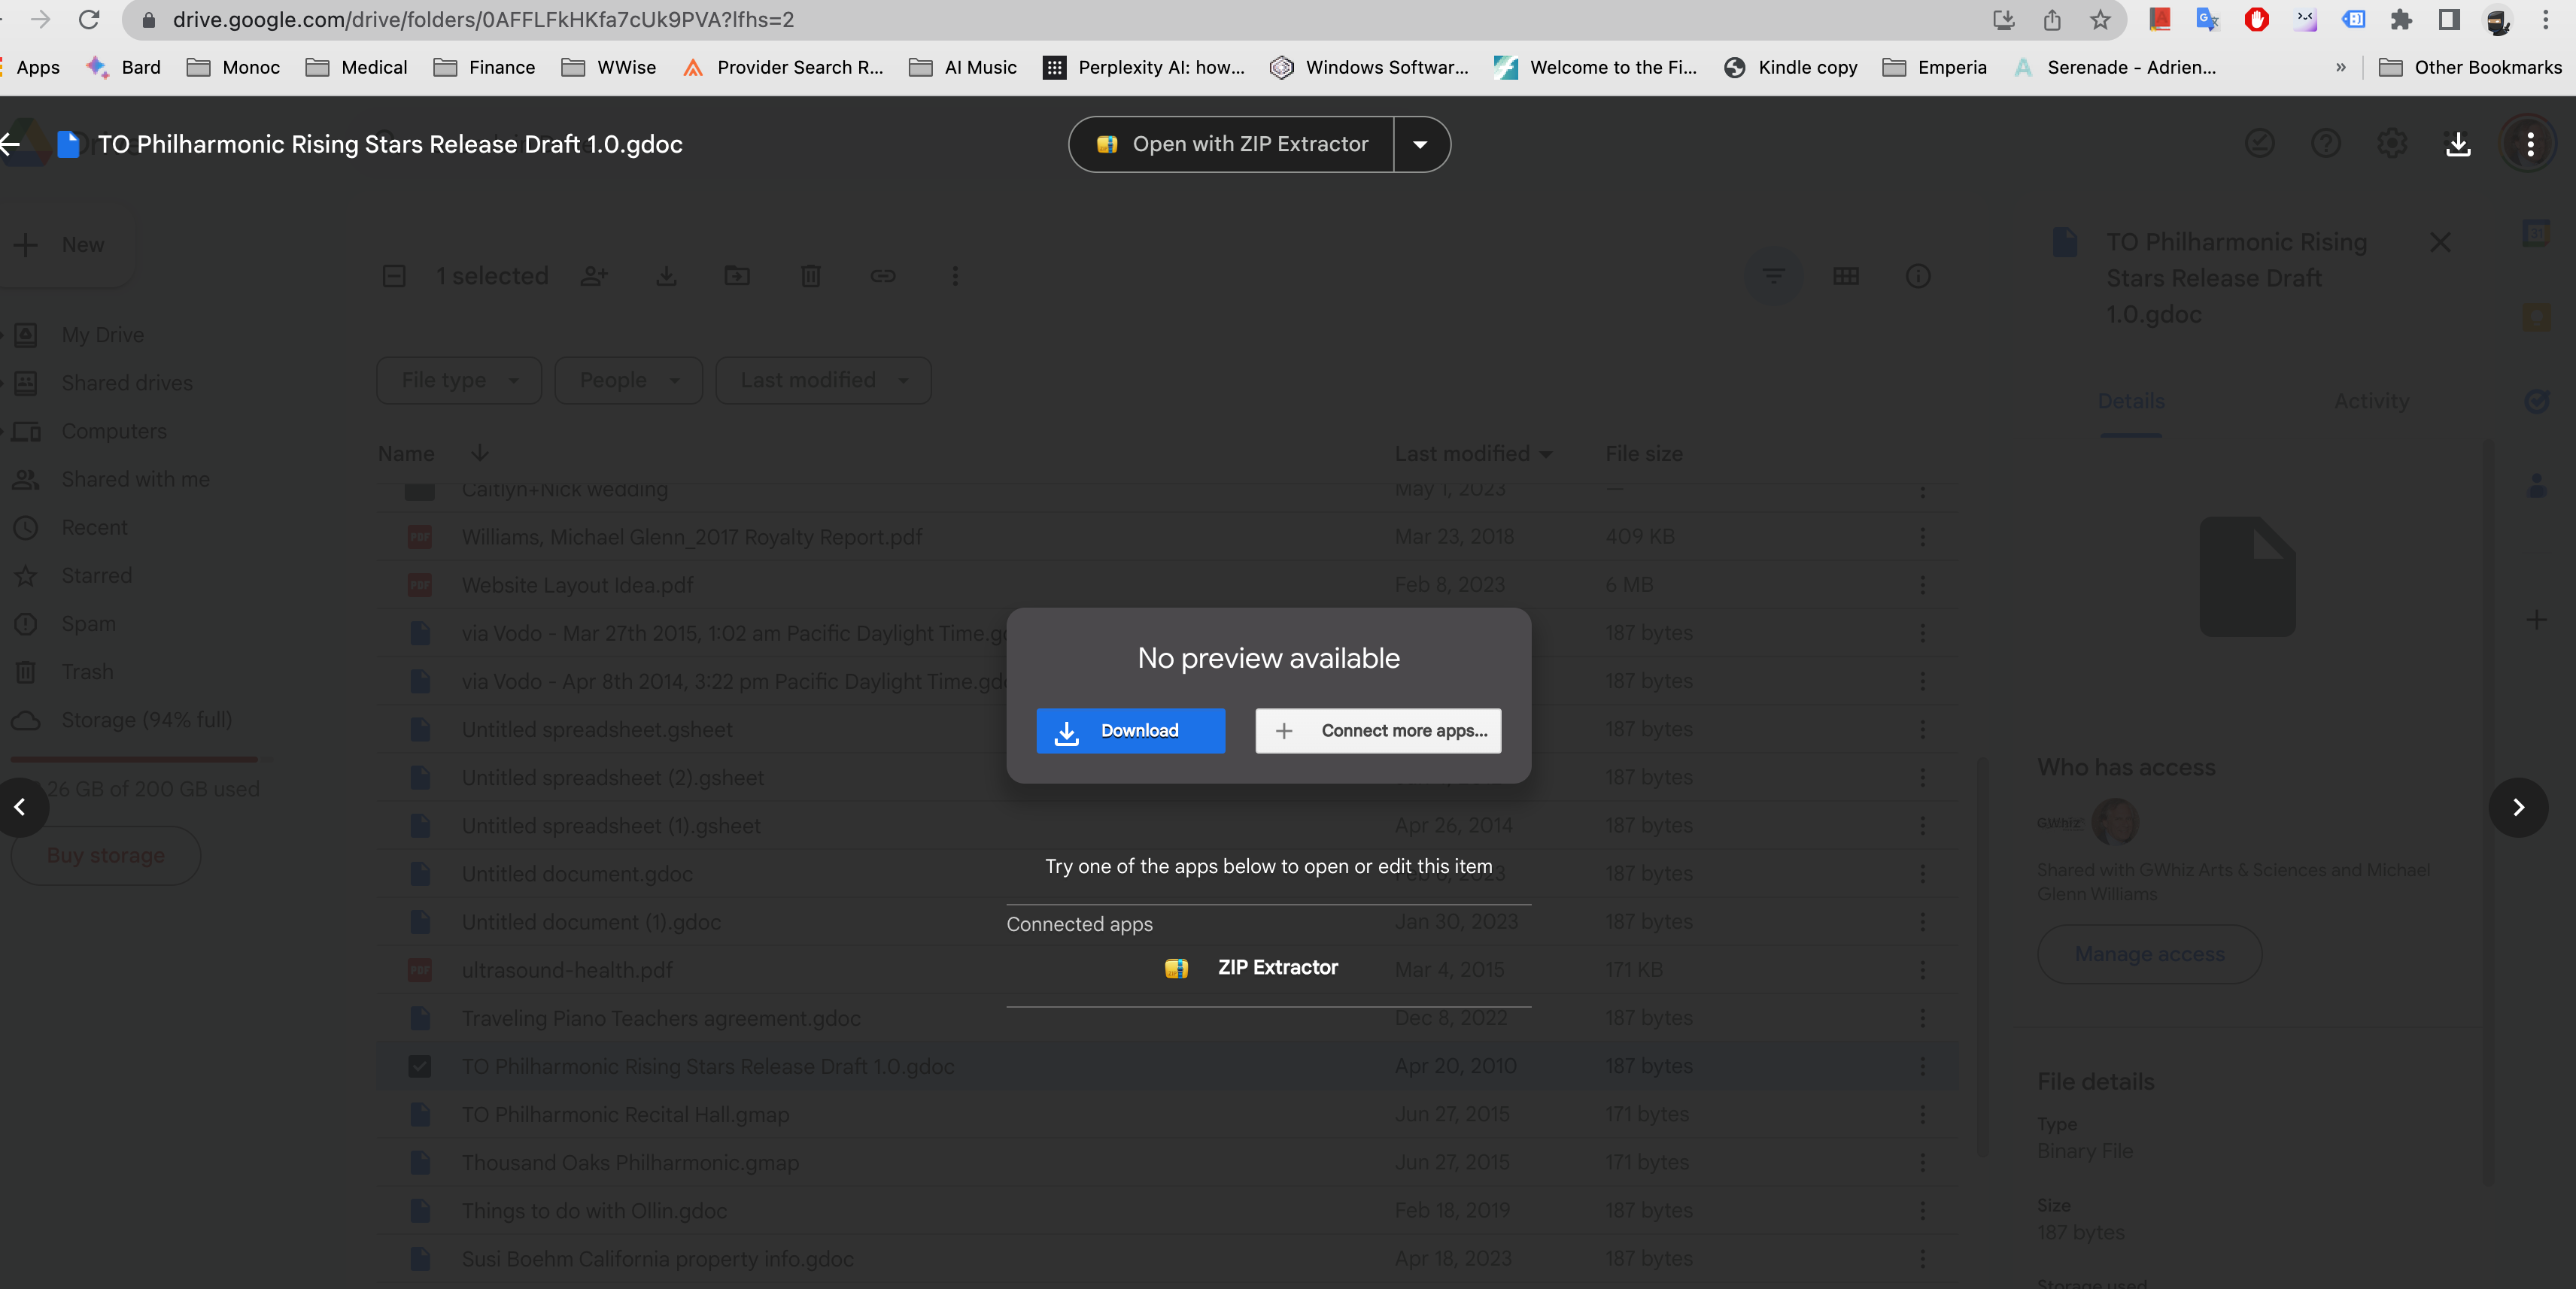The image size is (2576, 1289).
Task: Expand the hidden bookmarks chevron
Action: tap(2340, 67)
